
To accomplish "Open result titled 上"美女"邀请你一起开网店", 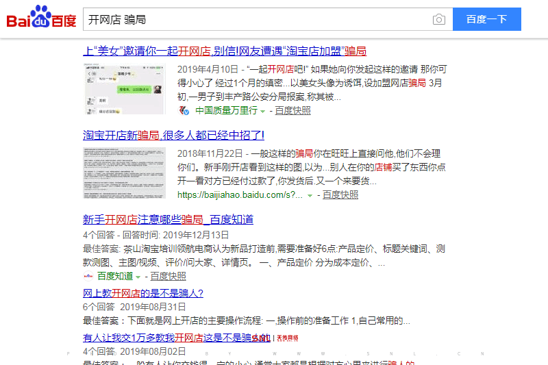I will tap(225, 51).
